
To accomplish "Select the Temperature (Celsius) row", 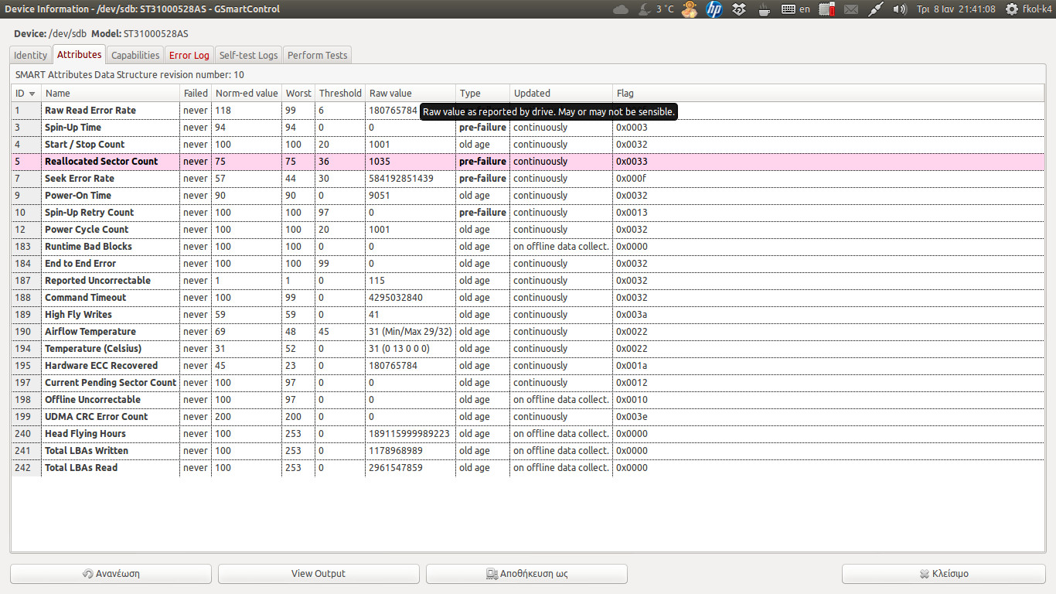I will tap(528, 349).
